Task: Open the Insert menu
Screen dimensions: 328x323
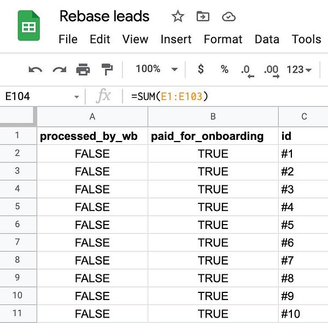Action: [x=176, y=39]
